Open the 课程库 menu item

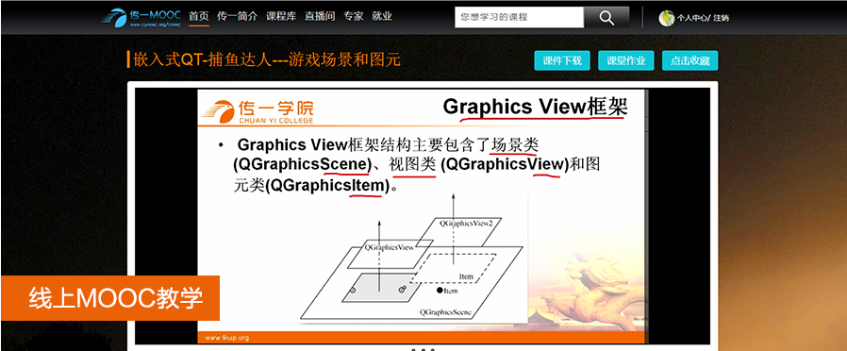281,16
